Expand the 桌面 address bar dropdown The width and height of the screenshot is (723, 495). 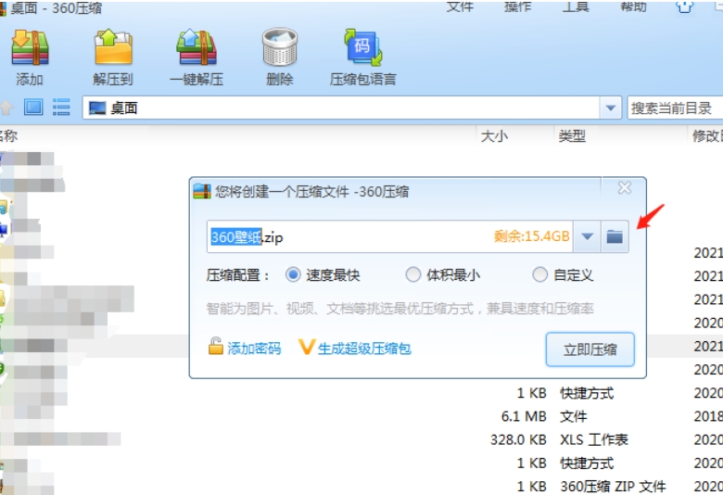pyautogui.click(x=611, y=108)
